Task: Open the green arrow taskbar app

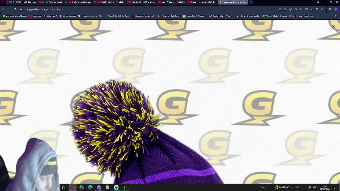Action: point(125,188)
